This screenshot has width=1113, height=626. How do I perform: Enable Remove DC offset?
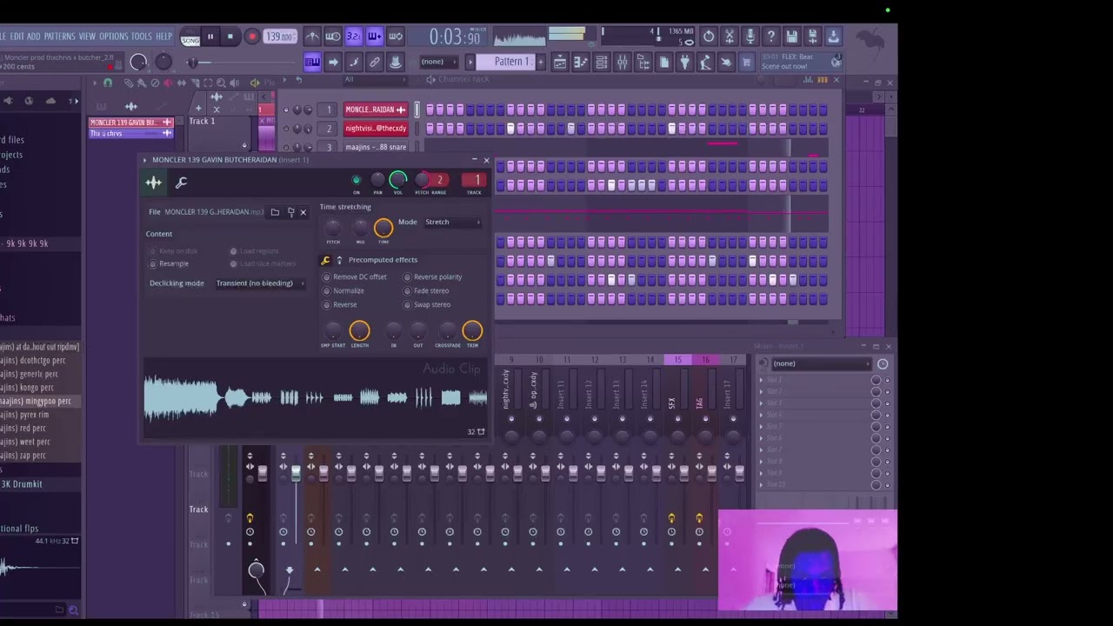click(x=355, y=277)
